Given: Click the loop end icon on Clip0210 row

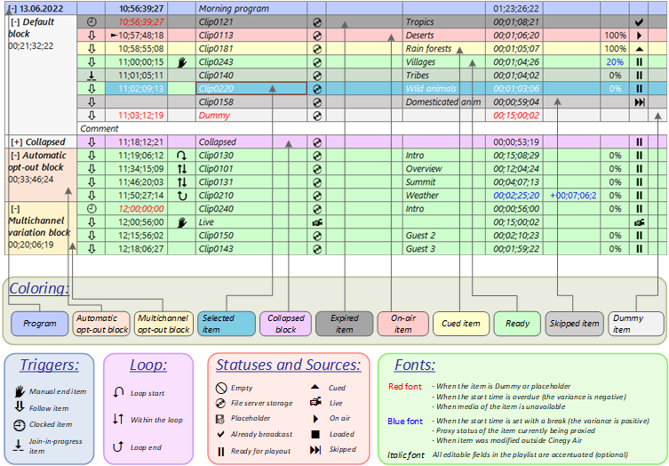Looking at the screenshot, I should coord(181,196).
